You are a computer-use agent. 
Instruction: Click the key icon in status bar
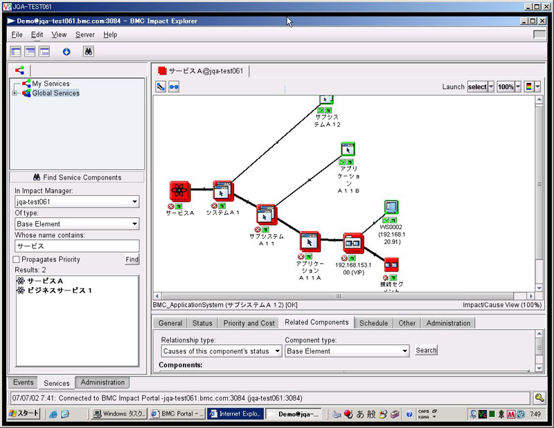coord(539,398)
